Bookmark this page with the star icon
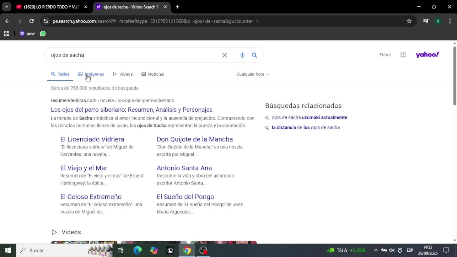The height and width of the screenshot is (257, 457). [x=409, y=21]
